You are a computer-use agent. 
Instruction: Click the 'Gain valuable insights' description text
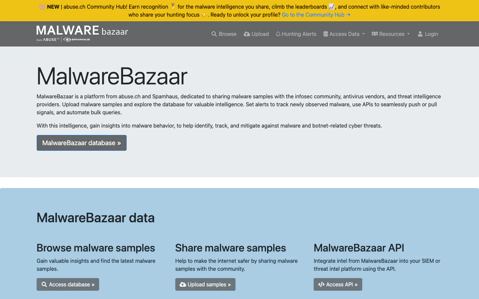click(x=96, y=265)
